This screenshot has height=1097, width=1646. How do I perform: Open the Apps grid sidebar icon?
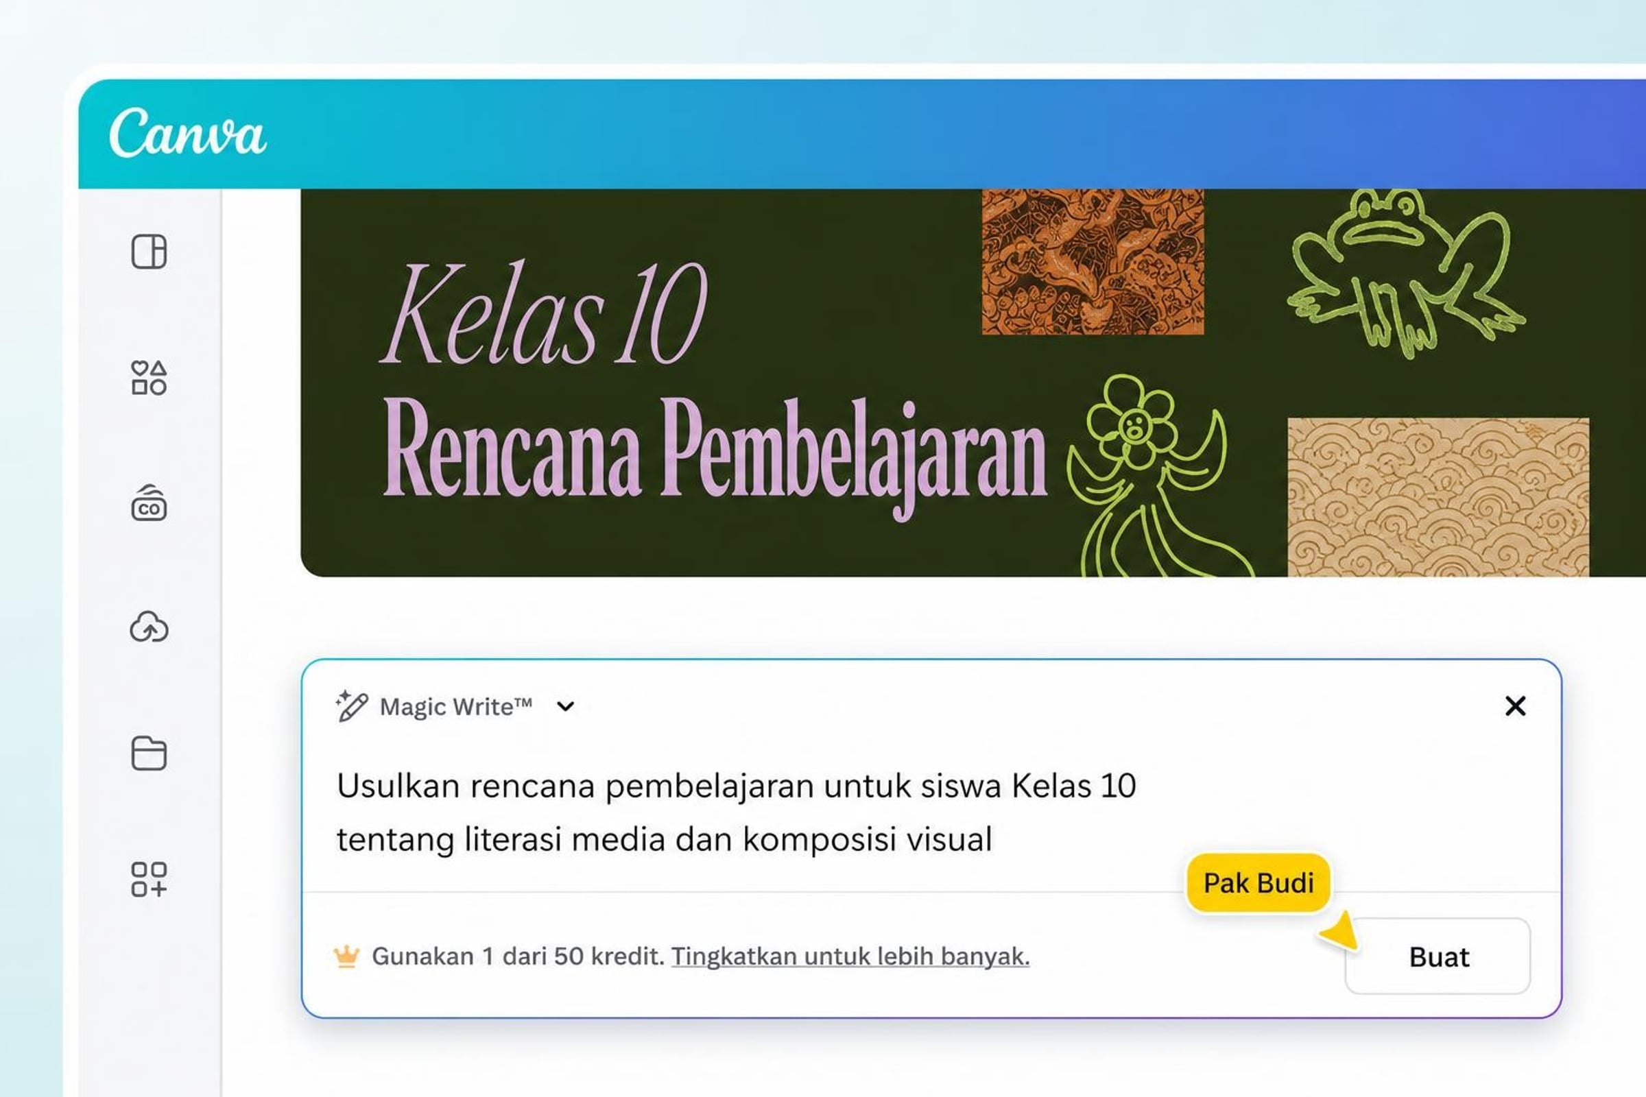(x=149, y=880)
